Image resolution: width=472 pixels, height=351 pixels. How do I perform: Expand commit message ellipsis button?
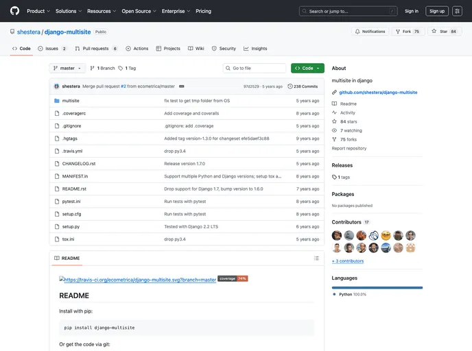182,86
